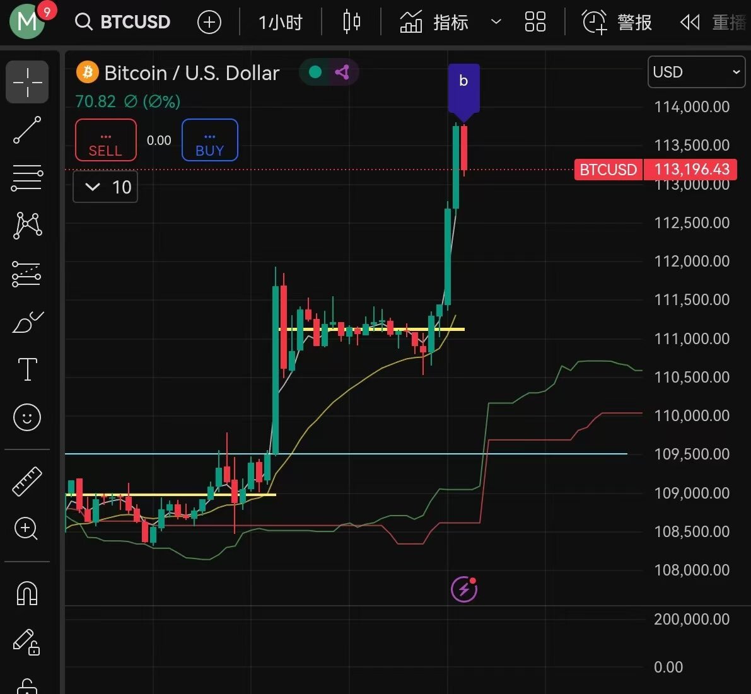
Task: Start bar replay via 重播 button
Action: tap(713, 22)
